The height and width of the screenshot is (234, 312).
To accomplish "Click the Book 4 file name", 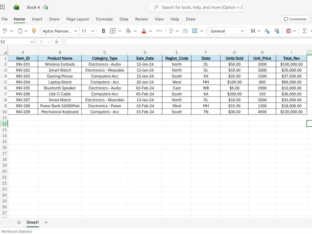I will pyautogui.click(x=33, y=7).
